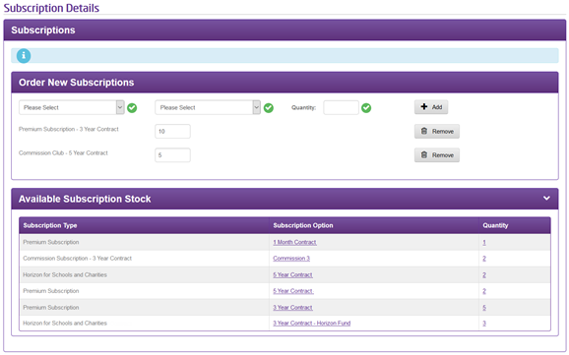The image size is (569, 355).
Task: Edit quantity field showing 10
Action: [x=172, y=131]
